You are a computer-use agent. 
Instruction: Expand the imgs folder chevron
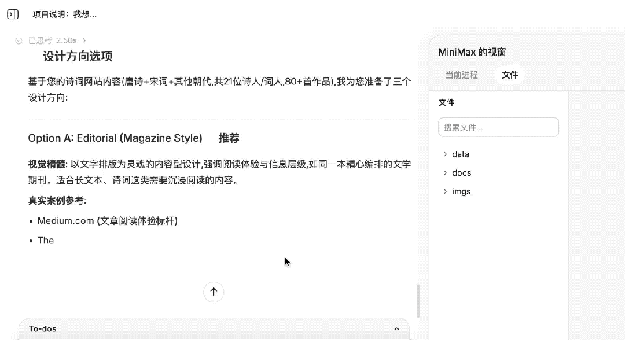(x=444, y=191)
